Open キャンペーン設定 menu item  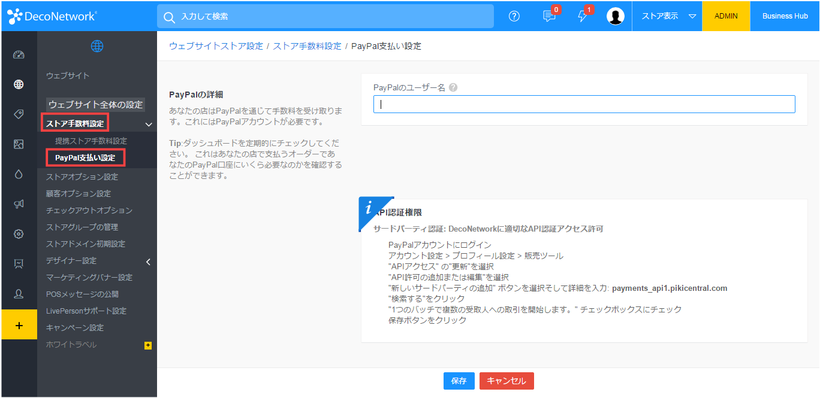[75, 328]
